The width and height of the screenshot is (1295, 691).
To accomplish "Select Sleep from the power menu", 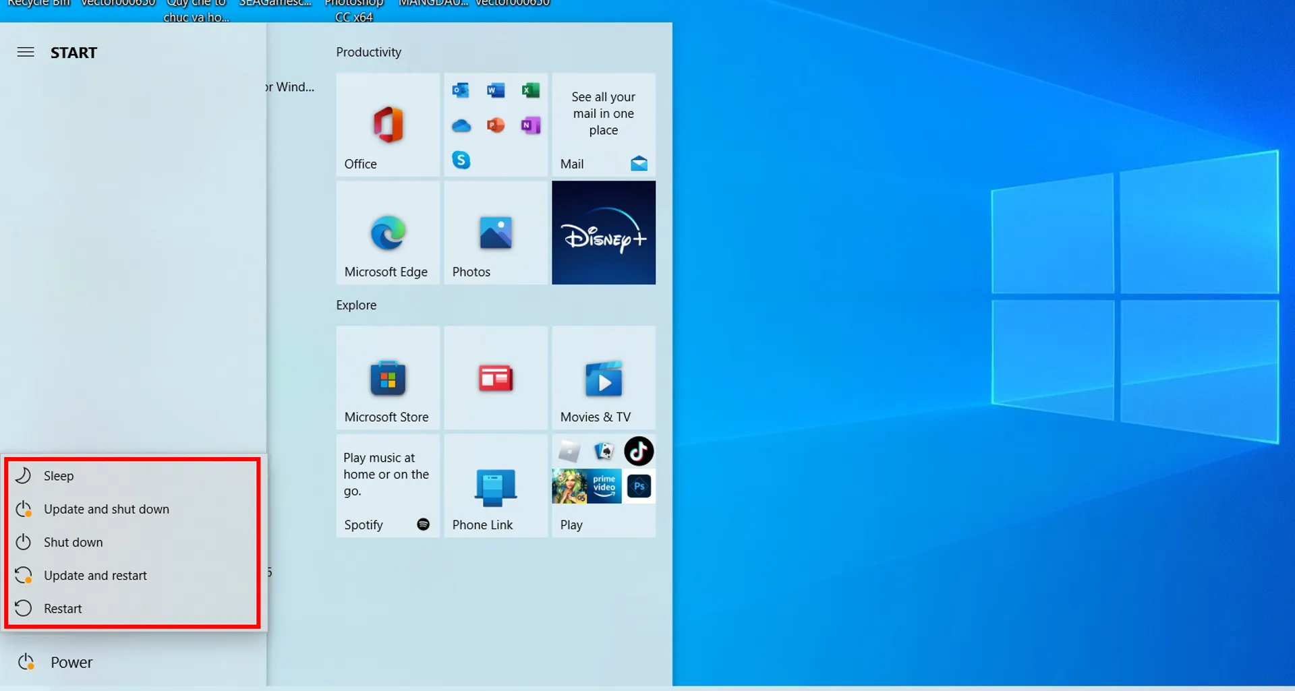I will [x=133, y=476].
